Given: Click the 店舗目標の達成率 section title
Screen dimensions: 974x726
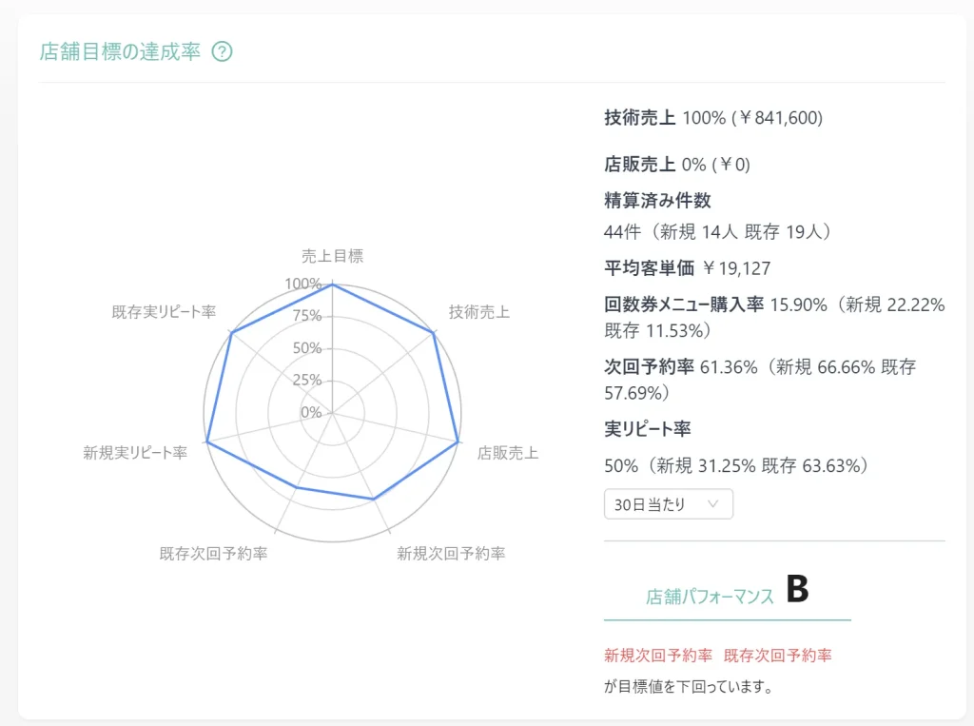Looking at the screenshot, I should (x=120, y=51).
